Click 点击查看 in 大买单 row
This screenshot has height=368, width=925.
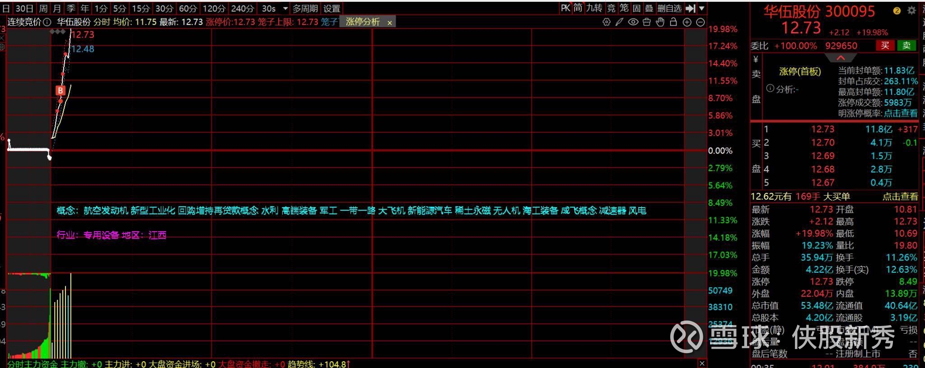click(x=901, y=196)
